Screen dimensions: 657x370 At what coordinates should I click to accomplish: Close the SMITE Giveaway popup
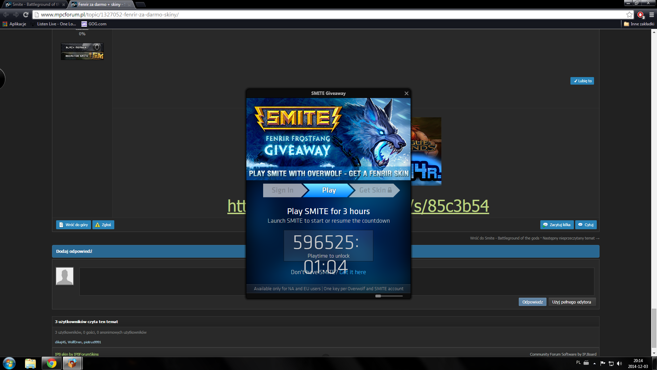pos(407,94)
